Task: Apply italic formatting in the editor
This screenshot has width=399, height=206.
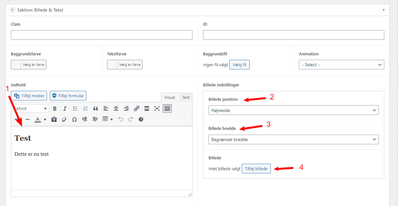Action: coord(65,109)
